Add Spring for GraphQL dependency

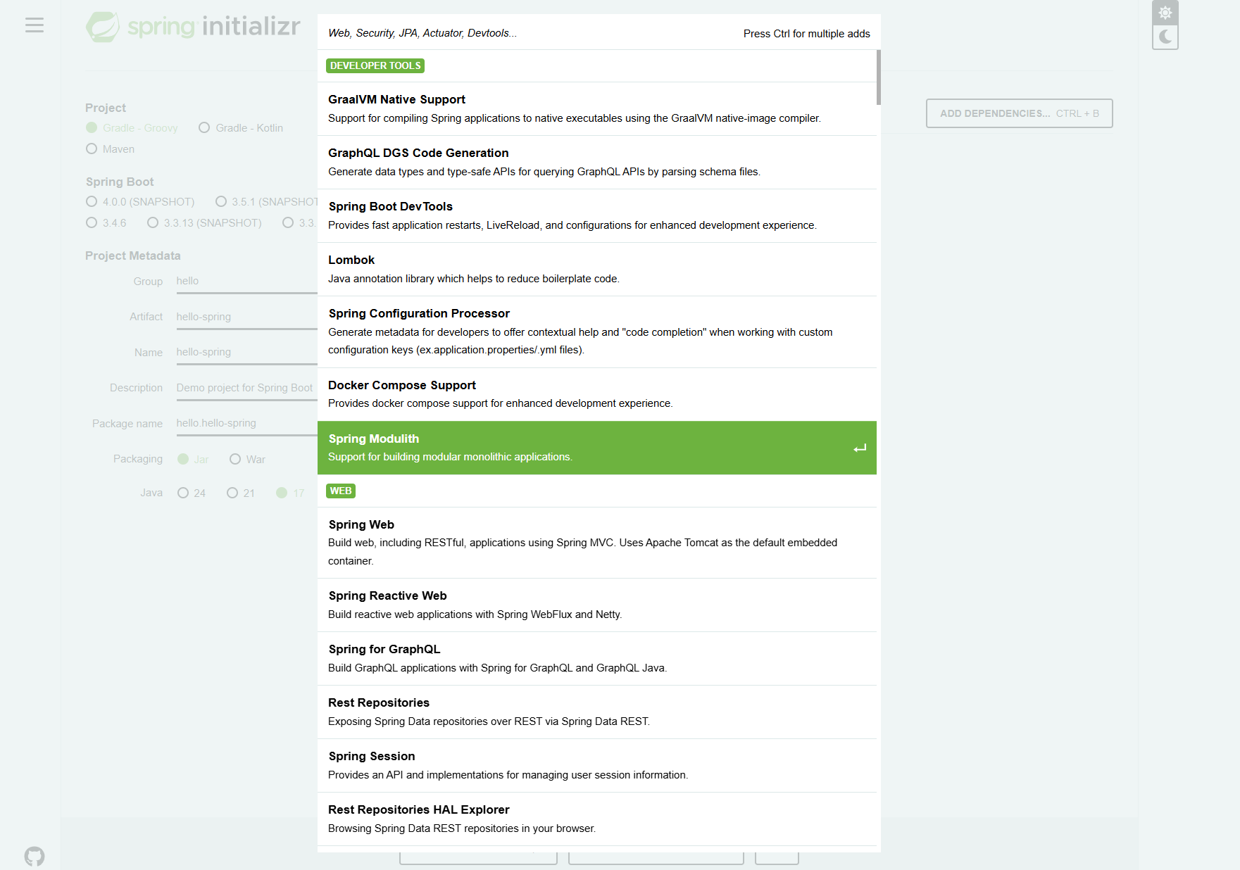pos(597,658)
